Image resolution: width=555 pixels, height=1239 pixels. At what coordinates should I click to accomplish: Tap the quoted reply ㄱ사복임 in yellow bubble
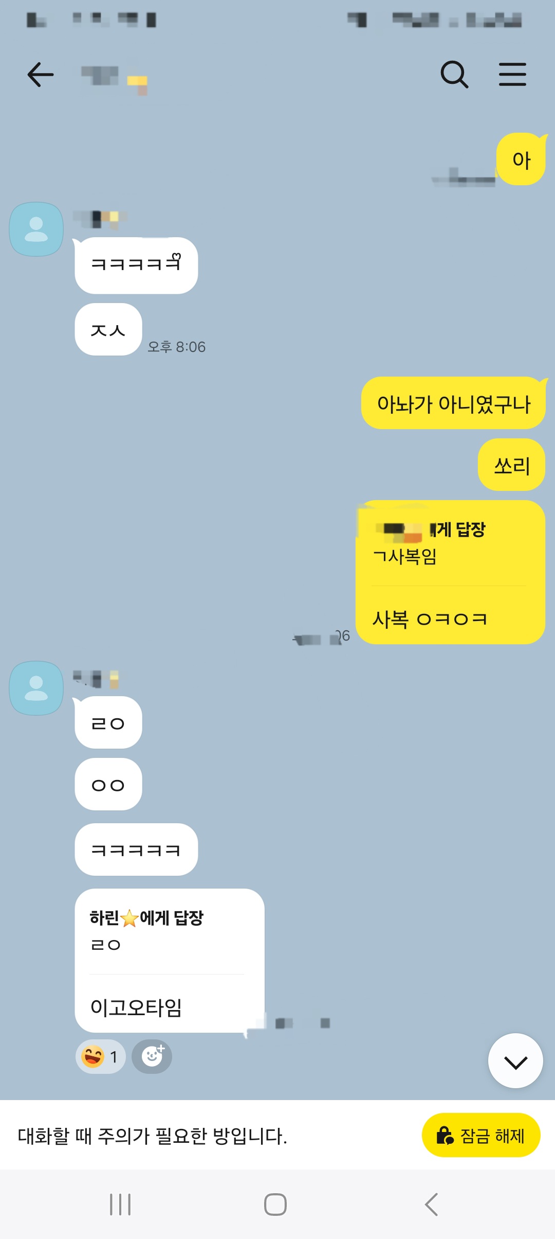(404, 557)
